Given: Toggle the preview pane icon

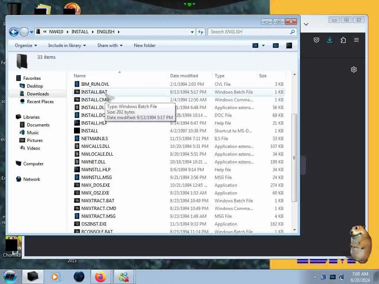Looking at the screenshot, I should click(x=275, y=45).
